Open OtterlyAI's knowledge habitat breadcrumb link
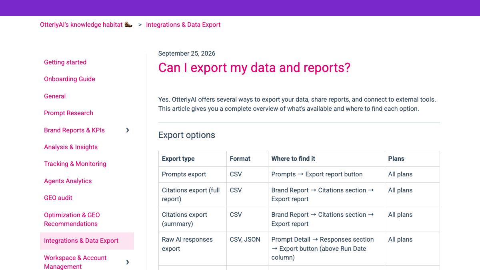This screenshot has height=270, width=480. pos(86,25)
